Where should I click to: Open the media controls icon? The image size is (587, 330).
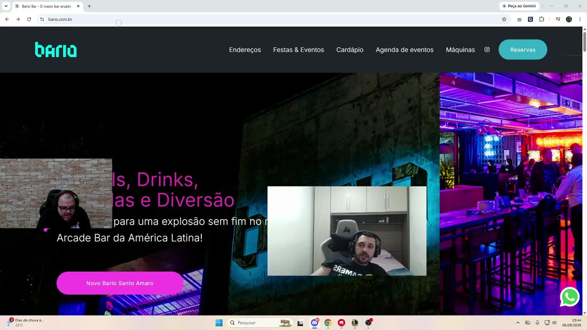click(x=558, y=19)
